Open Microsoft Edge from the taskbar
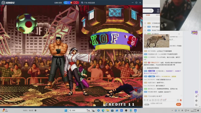 click(103, 110)
